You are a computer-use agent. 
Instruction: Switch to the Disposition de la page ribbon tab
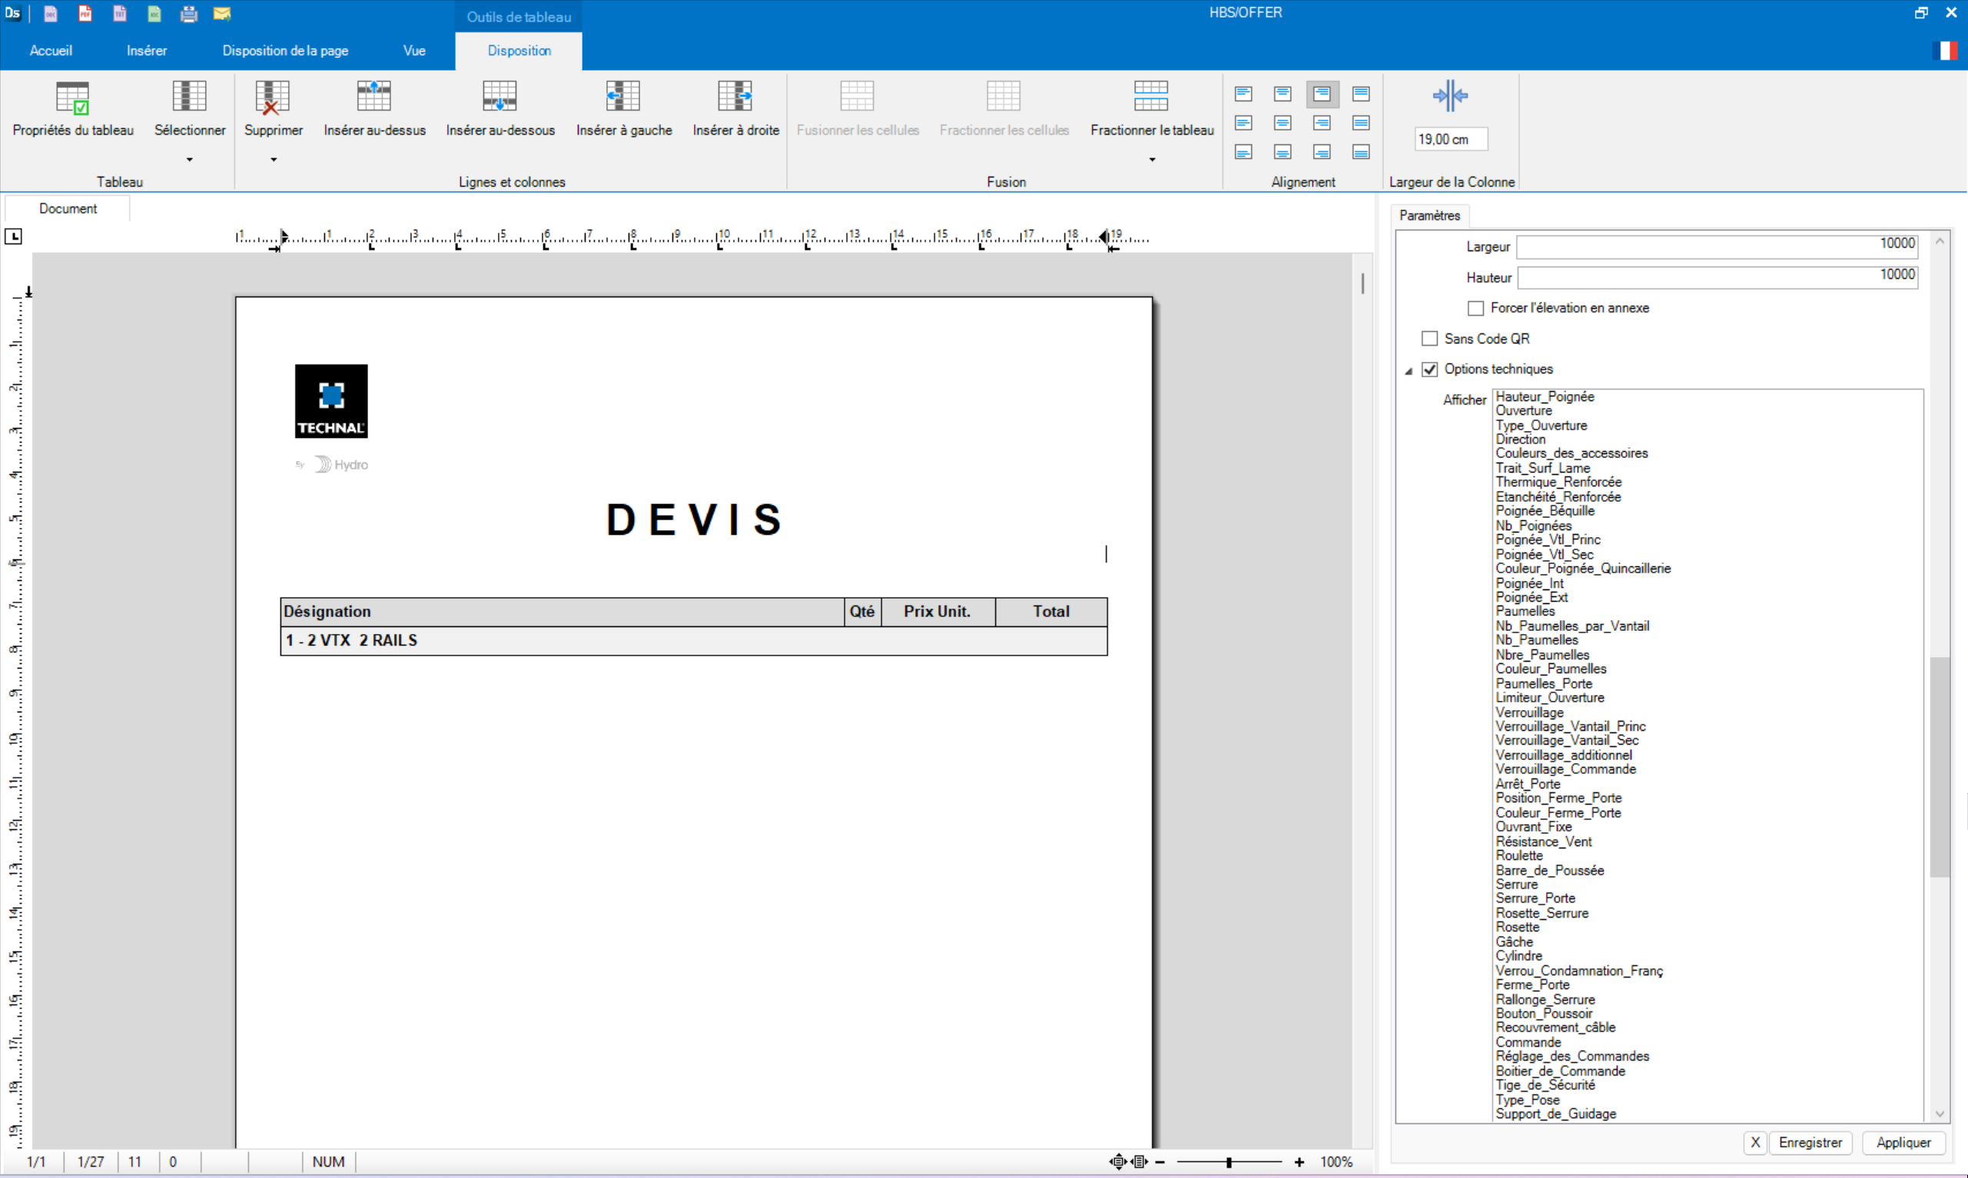pos(284,50)
